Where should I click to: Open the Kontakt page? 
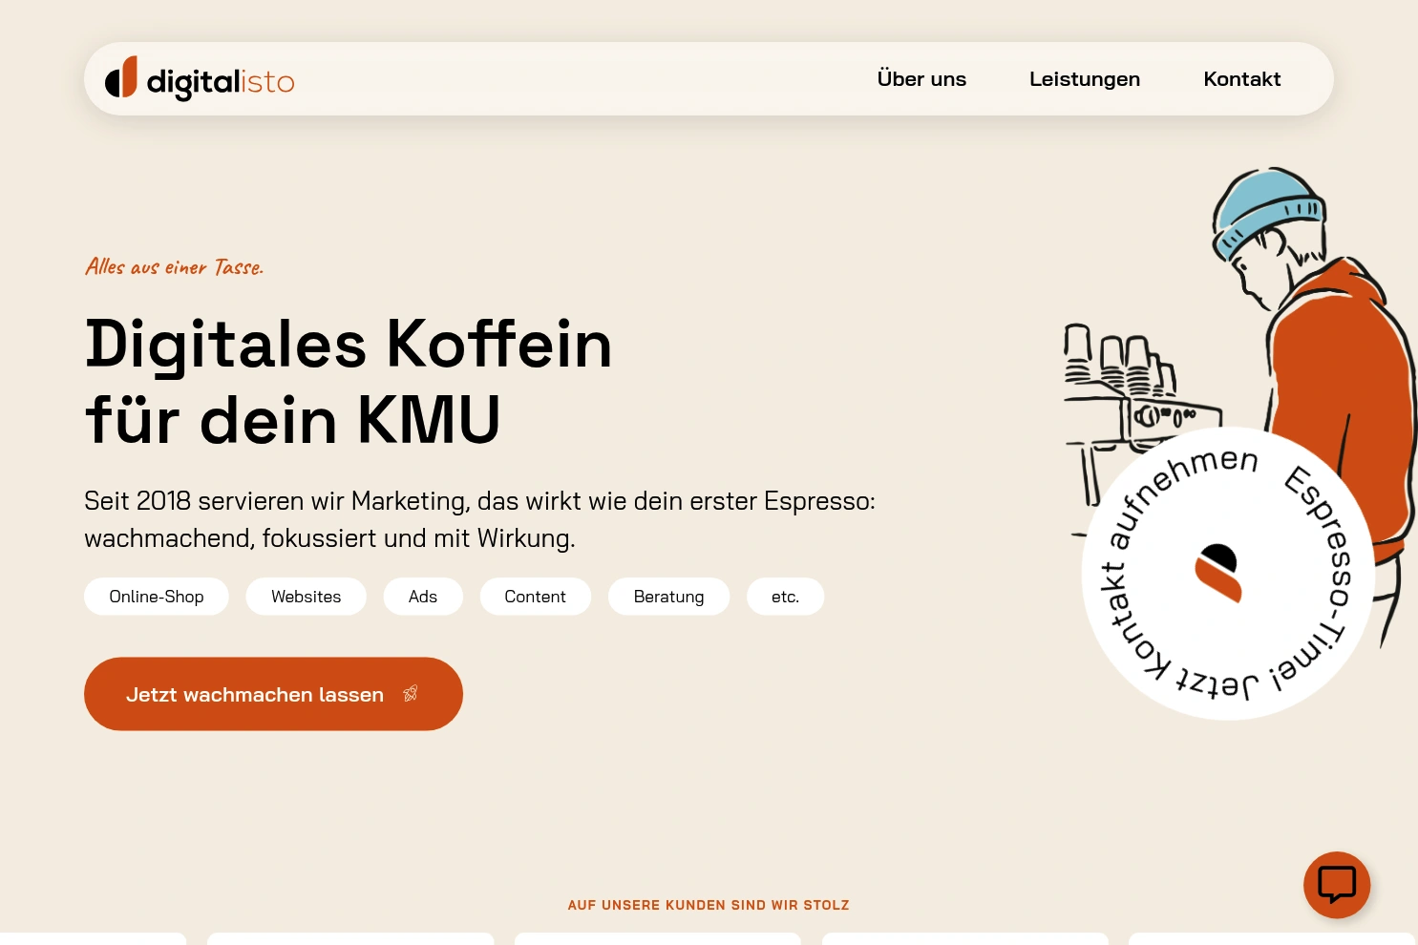tap(1242, 78)
